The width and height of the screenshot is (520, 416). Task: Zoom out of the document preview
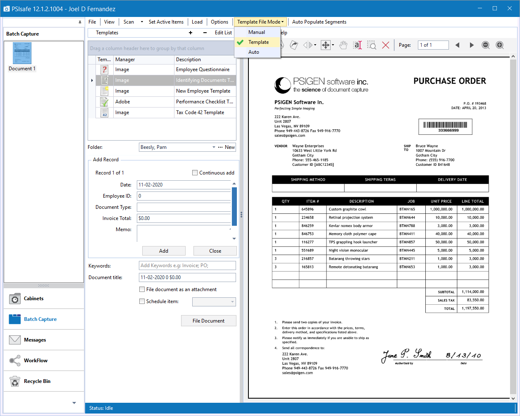[486, 45]
